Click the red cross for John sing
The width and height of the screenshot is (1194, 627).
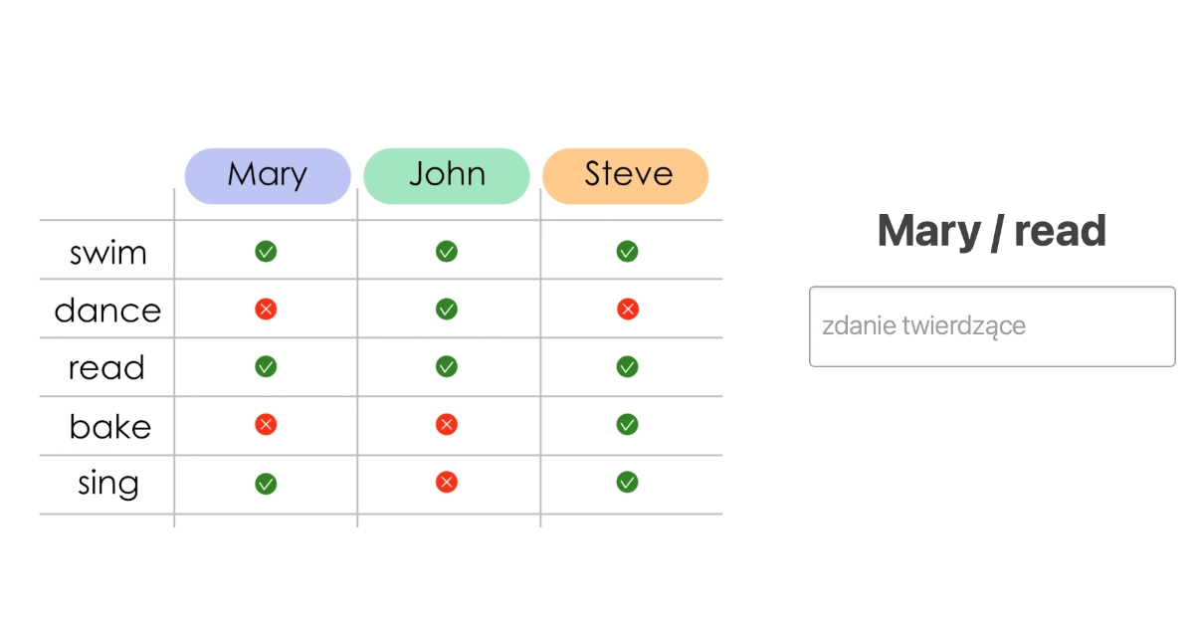pos(447,483)
